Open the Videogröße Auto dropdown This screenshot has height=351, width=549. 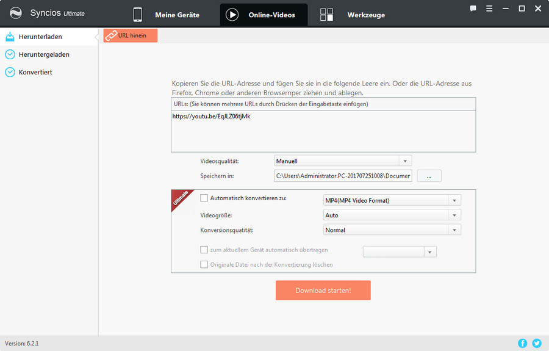click(x=392, y=215)
